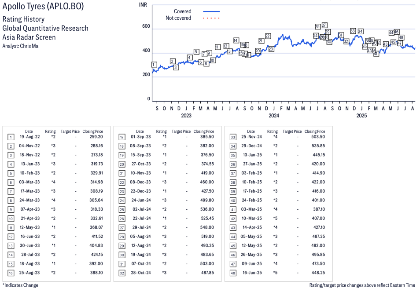Click chart marker 22 on the price chart
Image resolution: width=420 pixels, height=288 pixels.
(x=268, y=36)
